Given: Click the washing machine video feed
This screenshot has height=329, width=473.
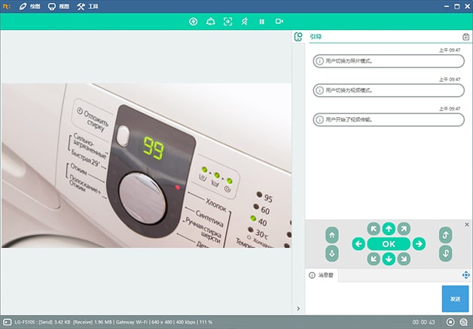Looking at the screenshot, I should [146, 165].
